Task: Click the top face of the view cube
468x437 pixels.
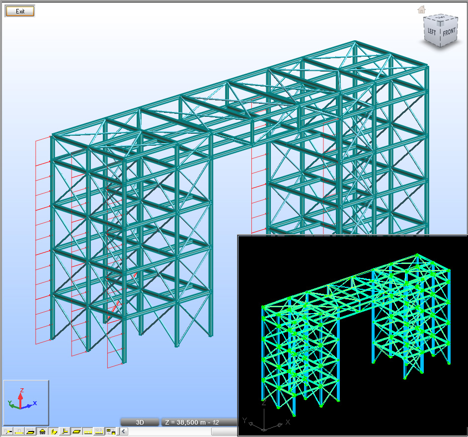Action: (x=441, y=19)
